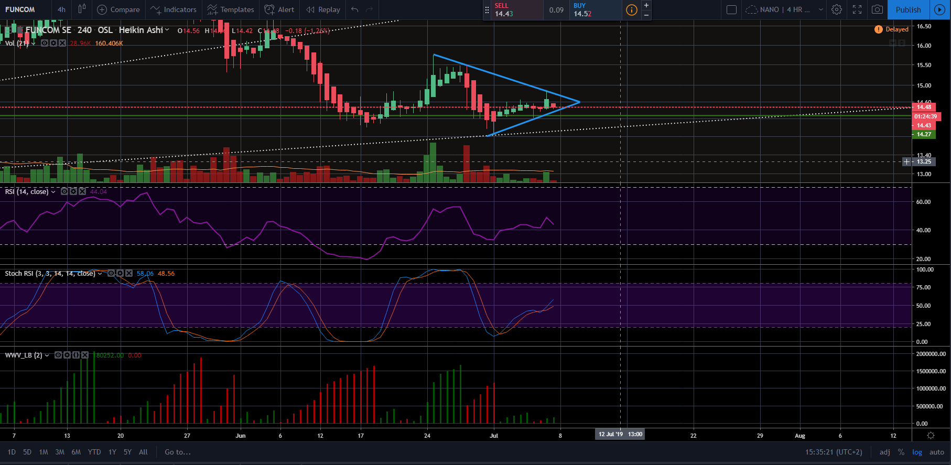
Task: Click the plus icon at 13.25 on price axis
Action: pyautogui.click(x=906, y=161)
